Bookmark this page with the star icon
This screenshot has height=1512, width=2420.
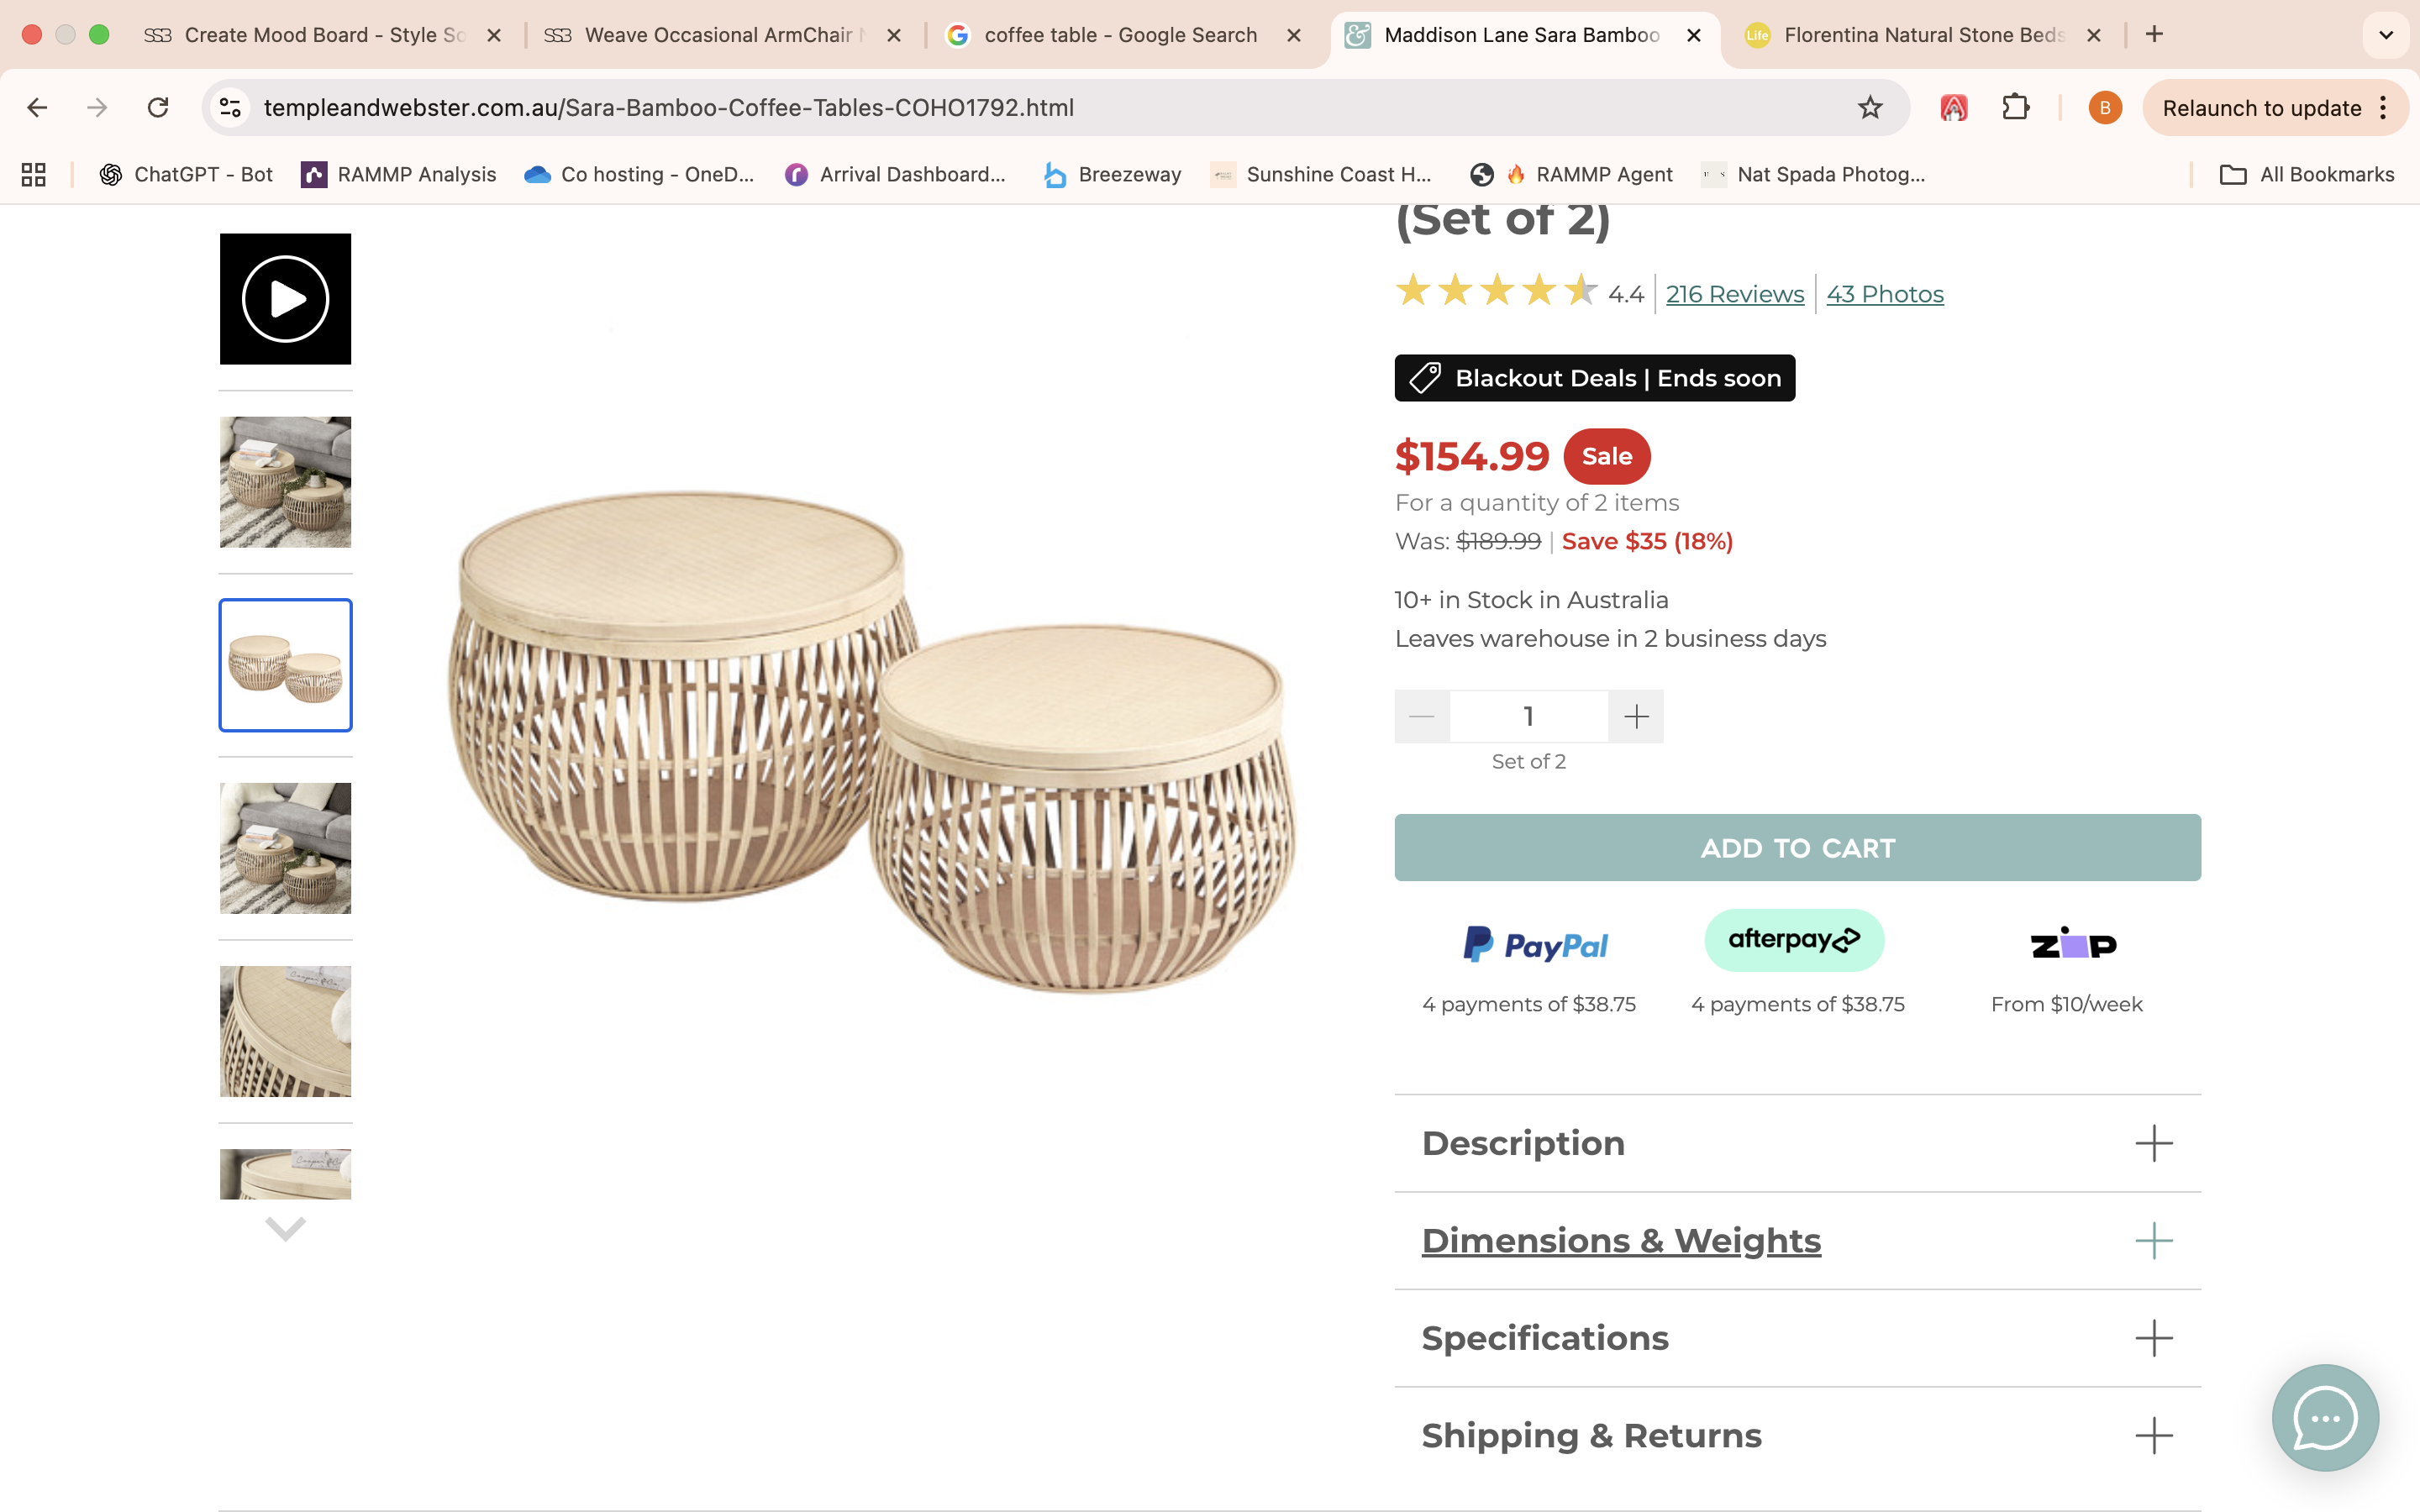click(x=1869, y=108)
